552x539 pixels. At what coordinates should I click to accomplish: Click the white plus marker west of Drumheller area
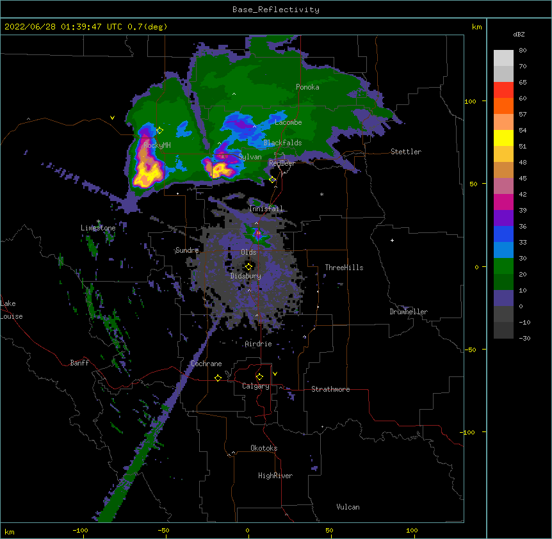pyautogui.click(x=392, y=240)
